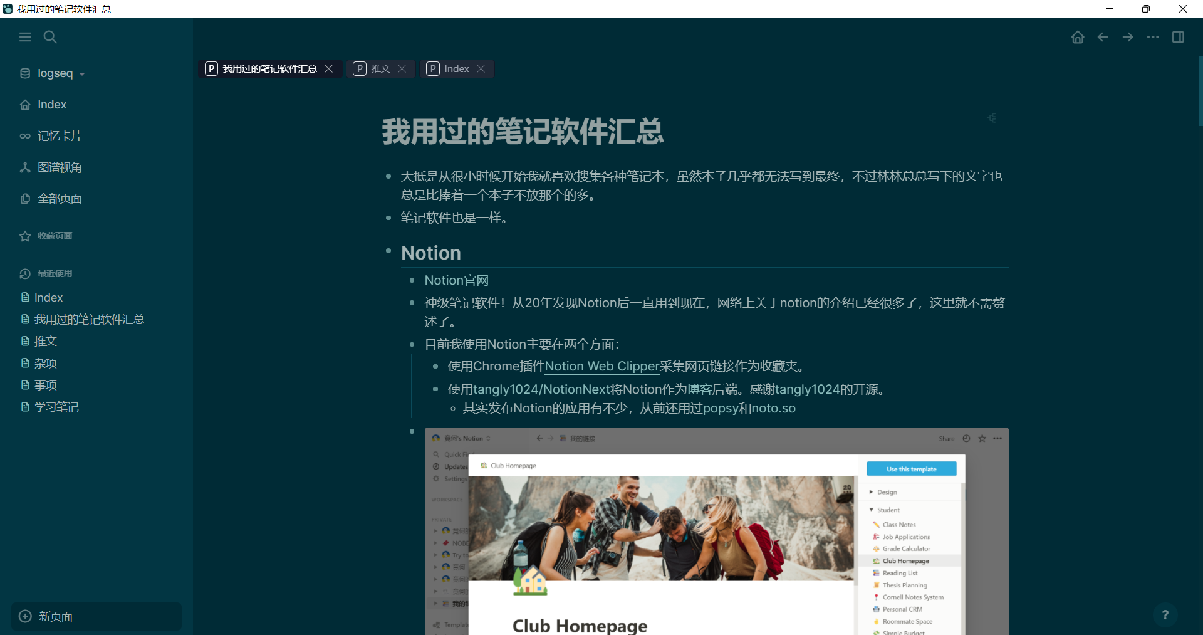Click bullet of 神级笔记软件 block
This screenshot has height=635, width=1203.
(412, 303)
